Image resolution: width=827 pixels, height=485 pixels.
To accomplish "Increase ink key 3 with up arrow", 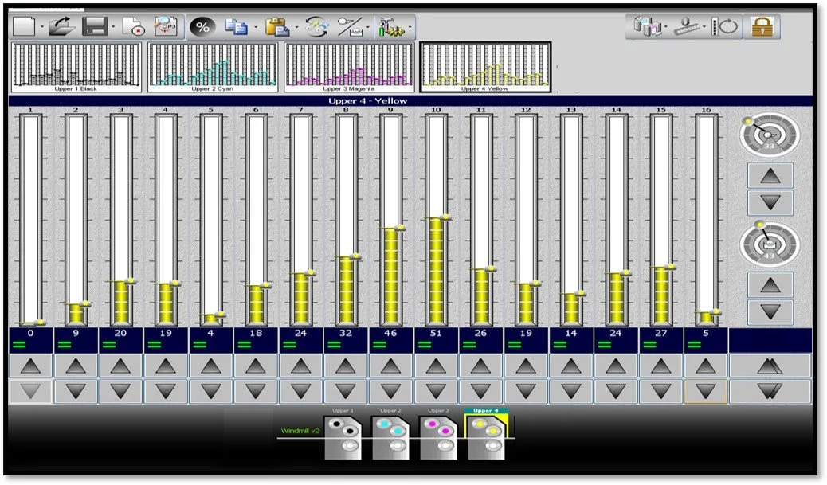I will tap(121, 366).
